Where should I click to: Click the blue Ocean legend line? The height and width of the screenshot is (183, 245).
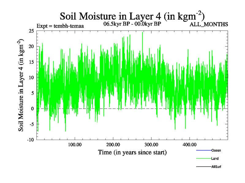pyautogui.click(x=203, y=150)
